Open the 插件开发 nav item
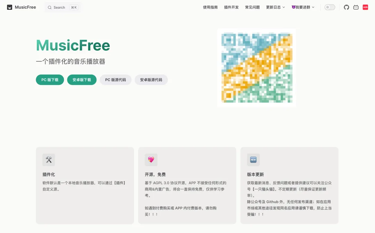Viewport: 375px width, 233px height. (231, 7)
